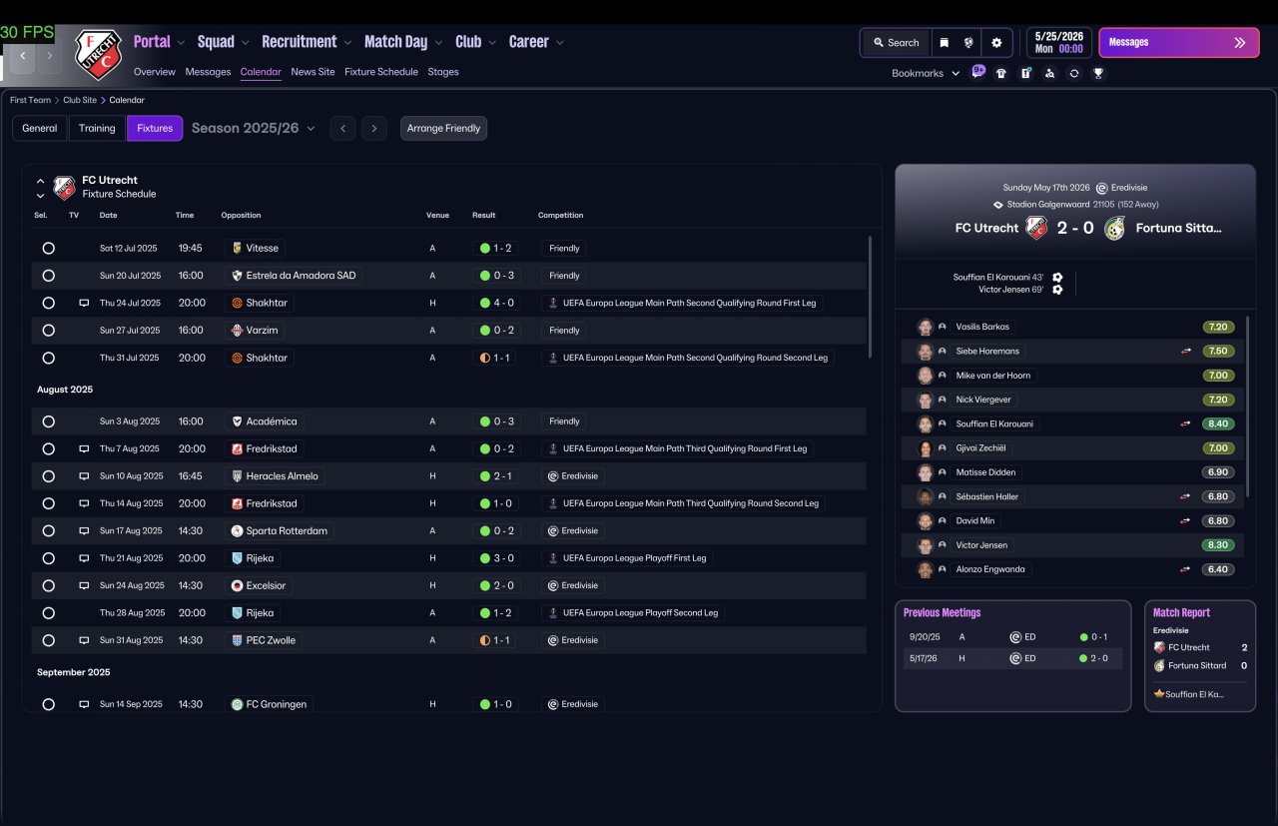Select the radio circle for PEC Zwolle fixture
1278x826 pixels.
[x=48, y=640]
